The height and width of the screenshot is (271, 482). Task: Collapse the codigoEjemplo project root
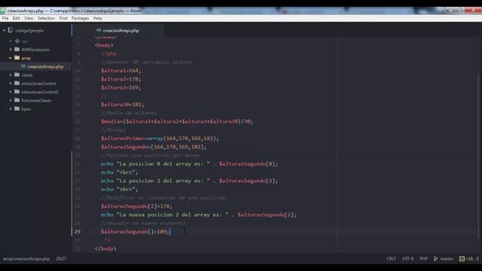coord(5,30)
